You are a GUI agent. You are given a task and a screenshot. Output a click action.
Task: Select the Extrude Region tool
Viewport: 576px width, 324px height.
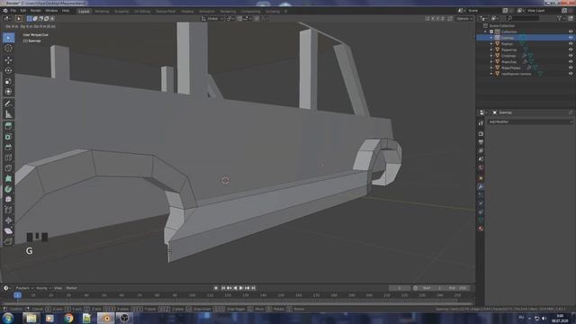pos(8,126)
